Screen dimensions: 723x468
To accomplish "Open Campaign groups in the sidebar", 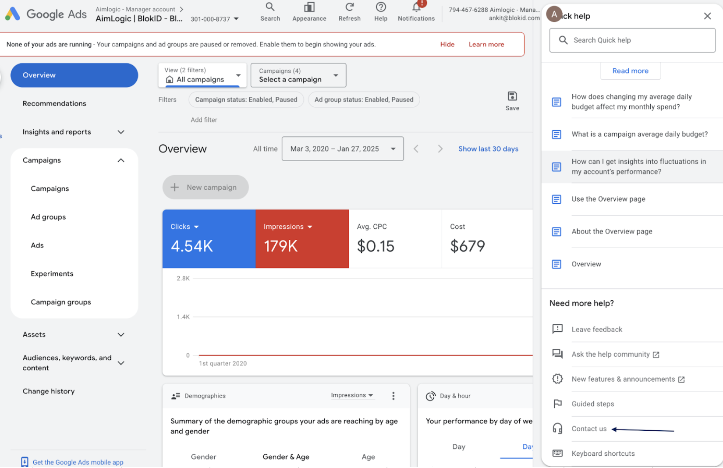I will [x=61, y=302].
